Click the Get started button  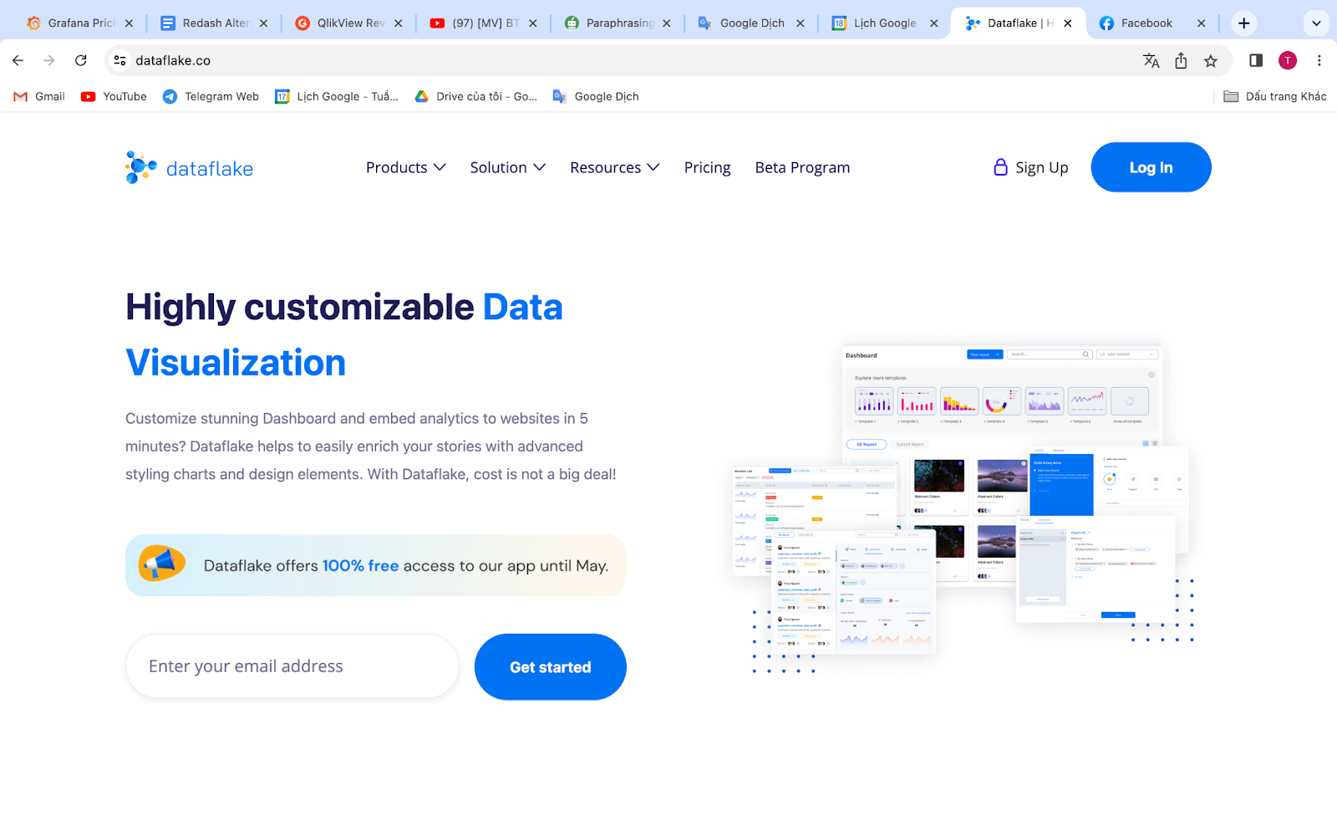coord(550,666)
